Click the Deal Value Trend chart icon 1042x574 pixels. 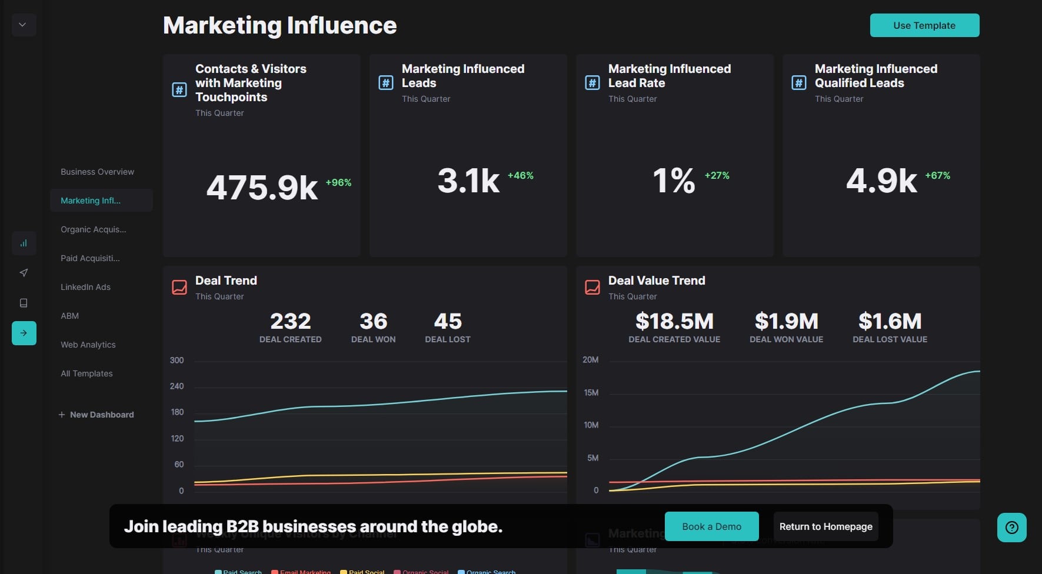592,288
